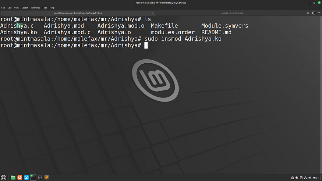Open the clock showing 16:24
The width and height of the screenshot is (322, 181).
[316, 178]
